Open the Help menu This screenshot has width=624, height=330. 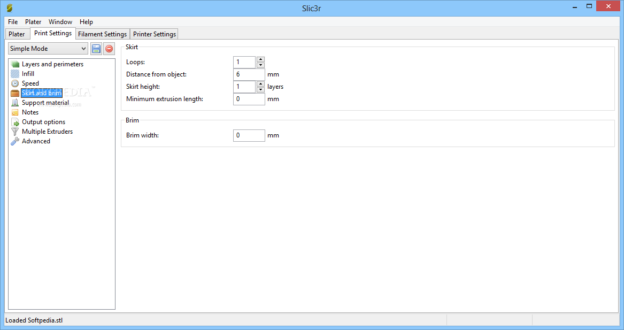86,22
